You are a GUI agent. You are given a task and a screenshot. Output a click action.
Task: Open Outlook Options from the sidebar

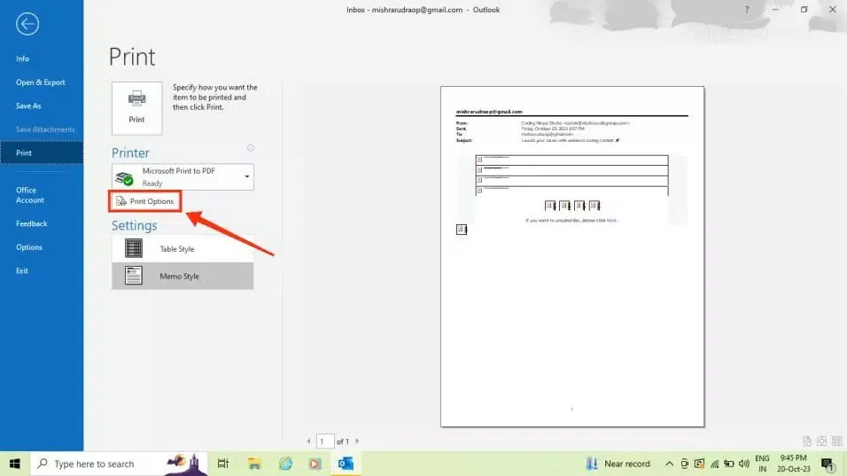(x=28, y=247)
